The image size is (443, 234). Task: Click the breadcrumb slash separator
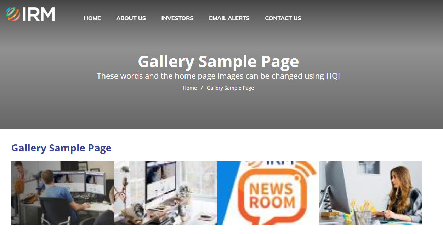click(202, 88)
